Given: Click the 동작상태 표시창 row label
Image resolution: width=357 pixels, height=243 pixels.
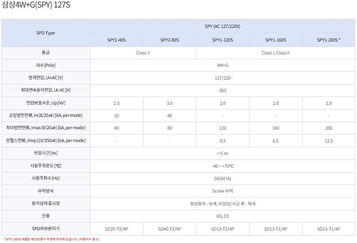Looking at the screenshot, I should (46, 203).
